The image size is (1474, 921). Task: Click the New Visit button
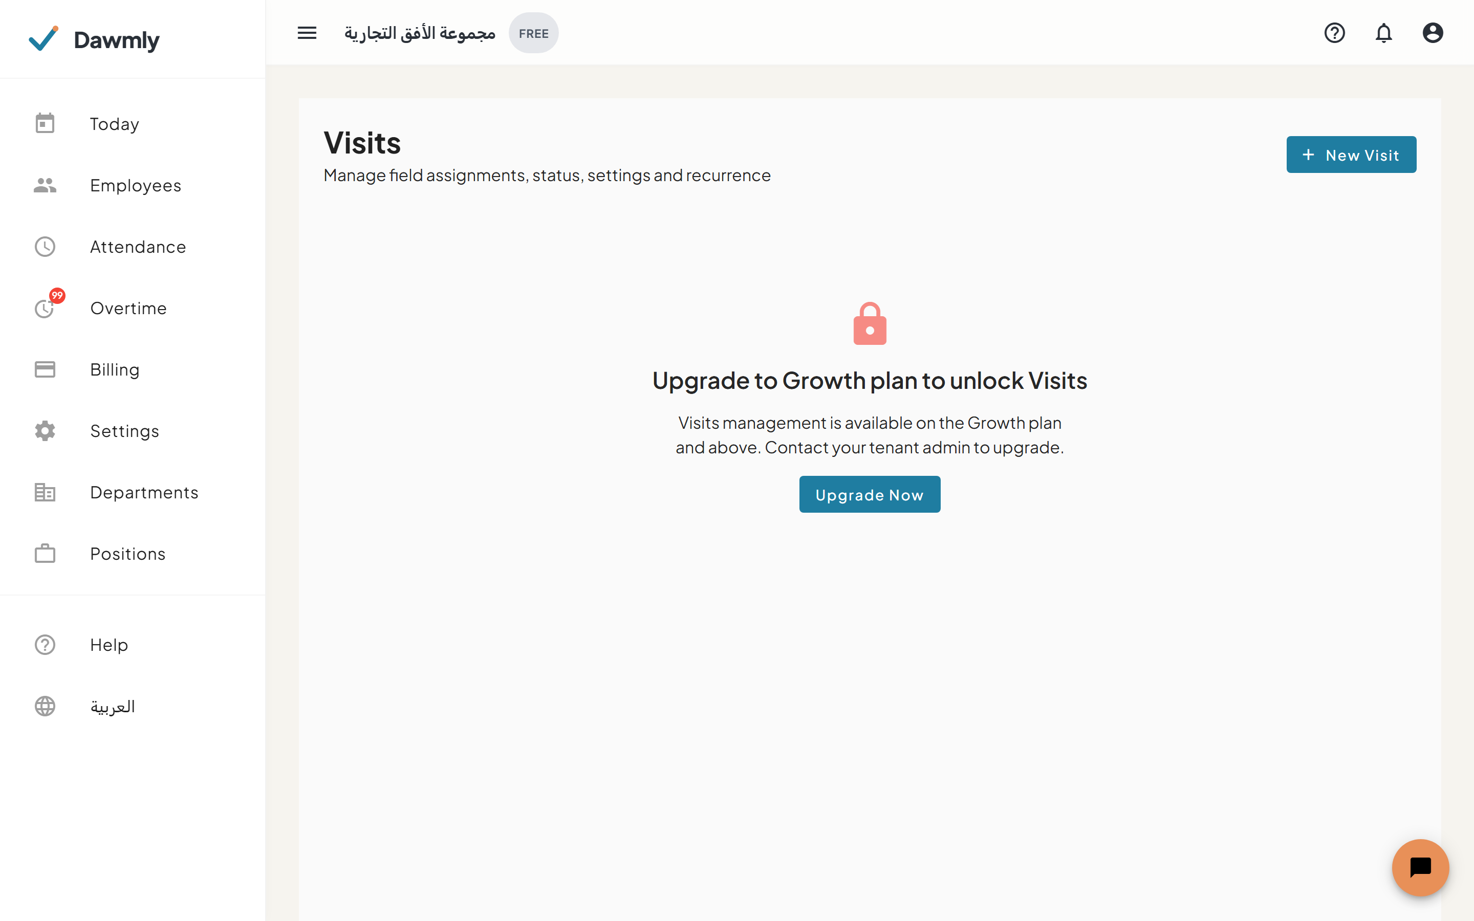coord(1351,155)
